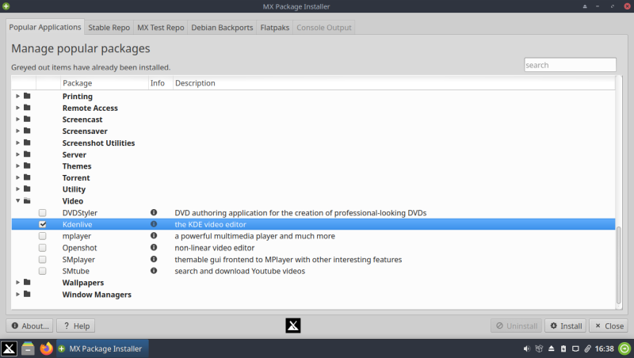Click the eject tray icon
The image size is (634, 358).
[551, 348]
